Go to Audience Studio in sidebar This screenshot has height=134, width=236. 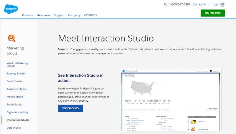point(17,89)
